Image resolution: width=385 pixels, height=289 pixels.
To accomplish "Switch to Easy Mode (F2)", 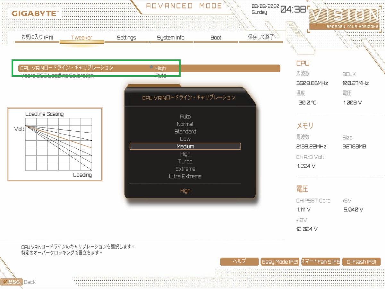I will coord(280,262).
